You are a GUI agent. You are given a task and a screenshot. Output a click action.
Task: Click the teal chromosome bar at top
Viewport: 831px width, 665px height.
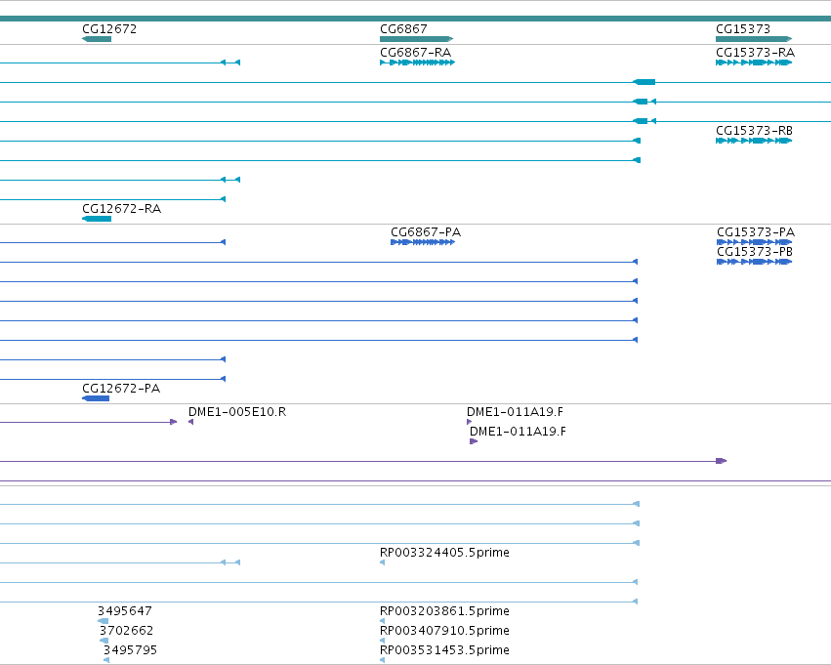coord(416,19)
